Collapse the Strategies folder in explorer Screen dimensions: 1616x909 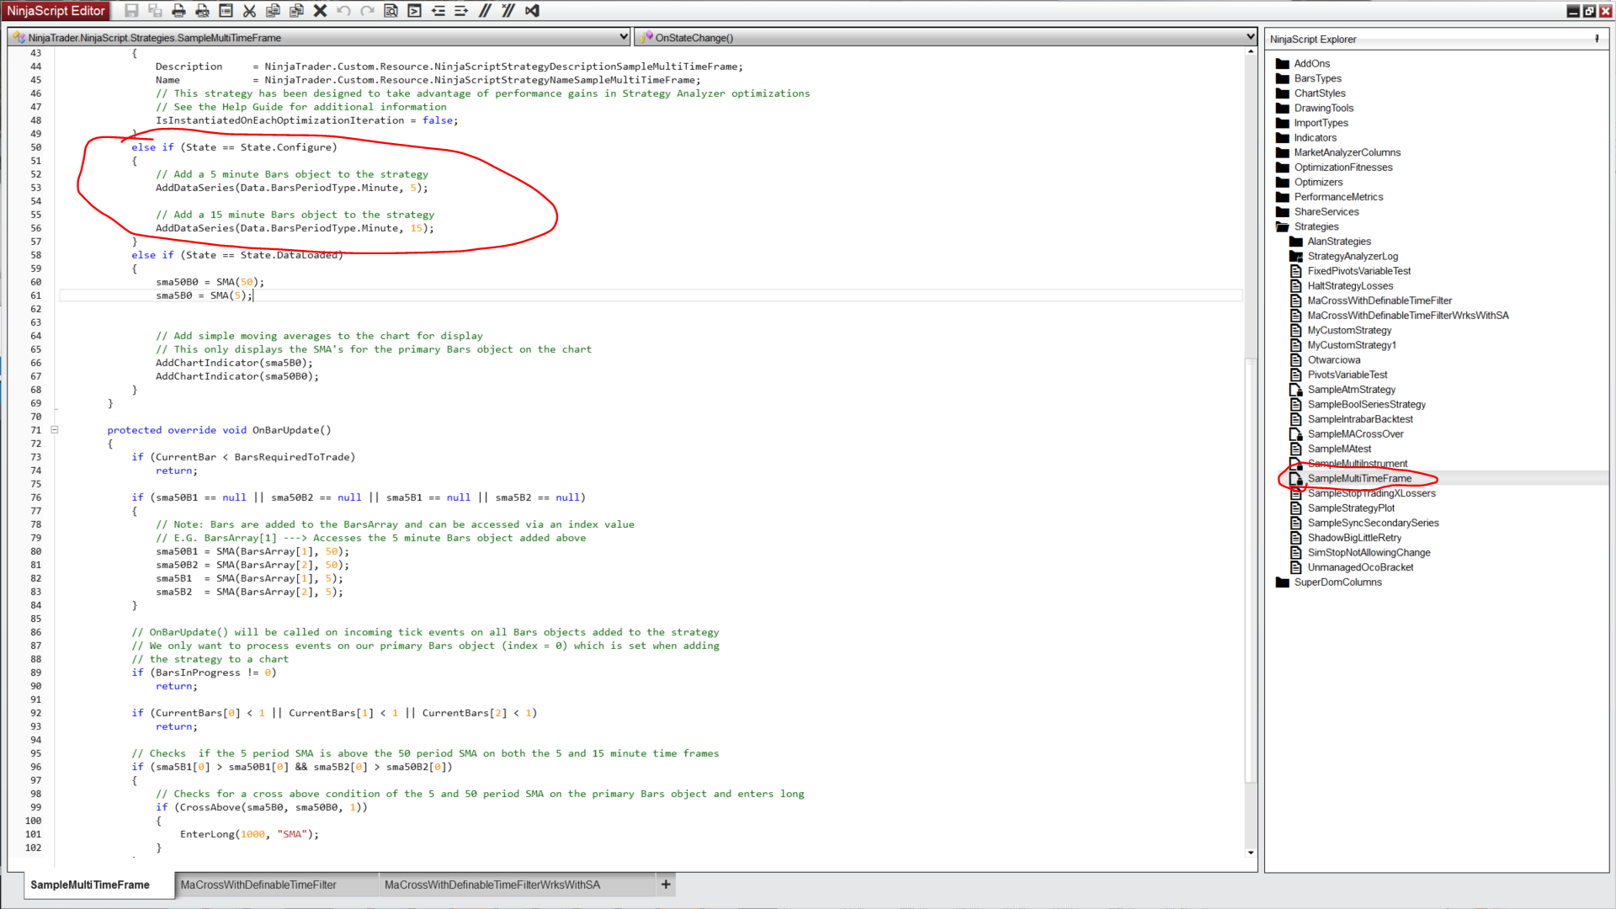pyautogui.click(x=1283, y=226)
